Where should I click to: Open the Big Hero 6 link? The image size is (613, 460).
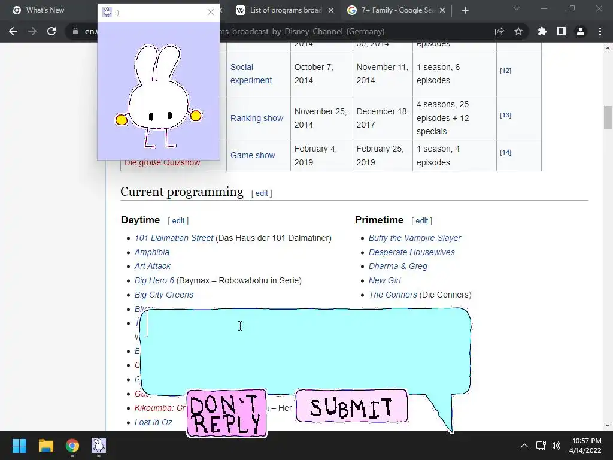(x=154, y=280)
